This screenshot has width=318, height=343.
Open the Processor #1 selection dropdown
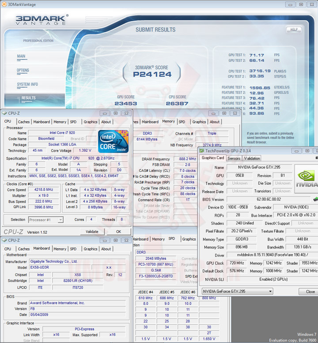[x=46, y=220]
